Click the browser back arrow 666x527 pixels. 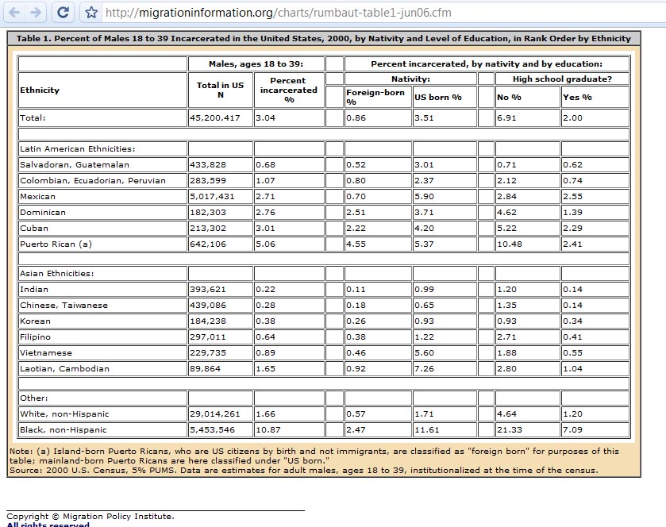[14, 12]
